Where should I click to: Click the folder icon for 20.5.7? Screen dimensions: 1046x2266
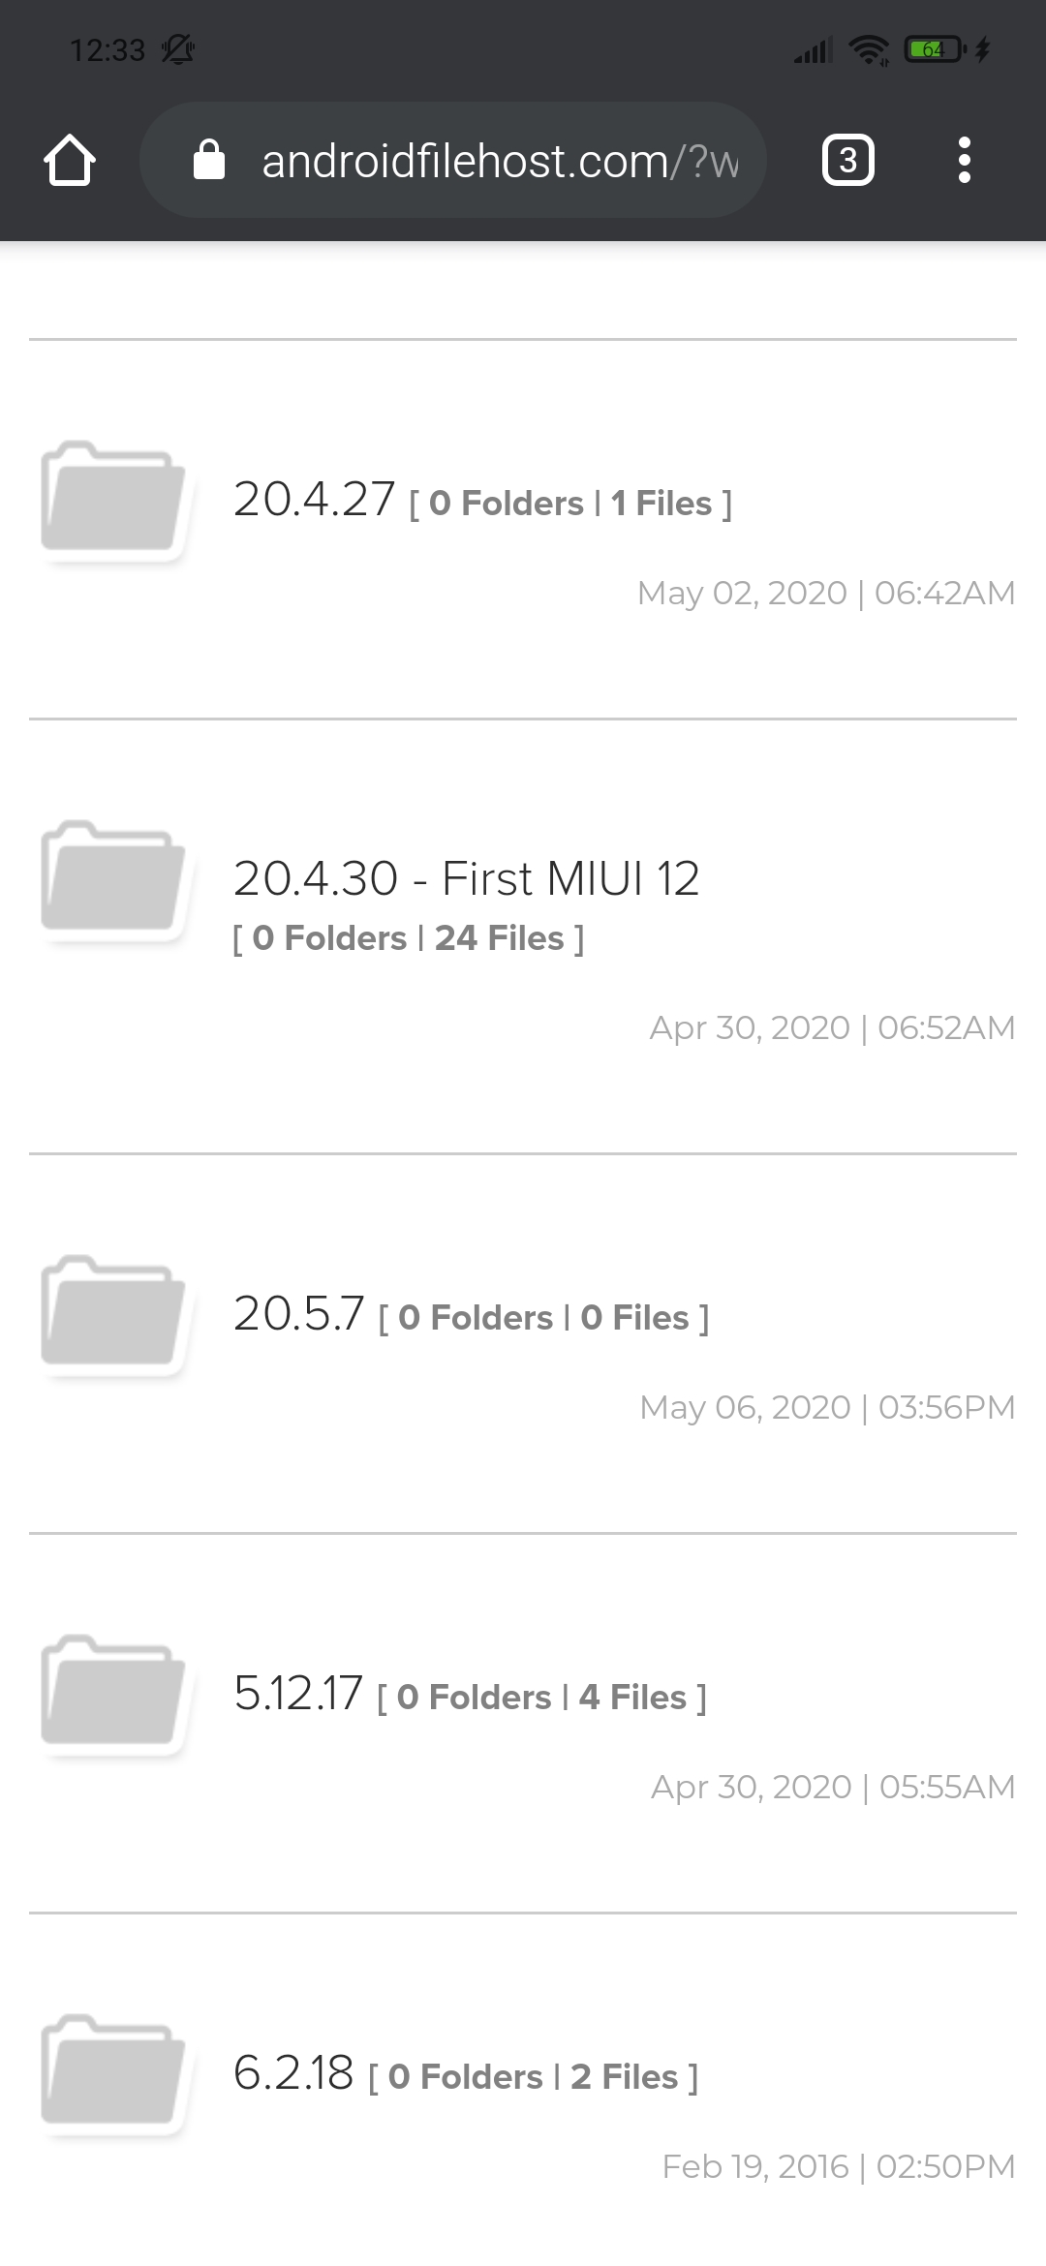(113, 1314)
